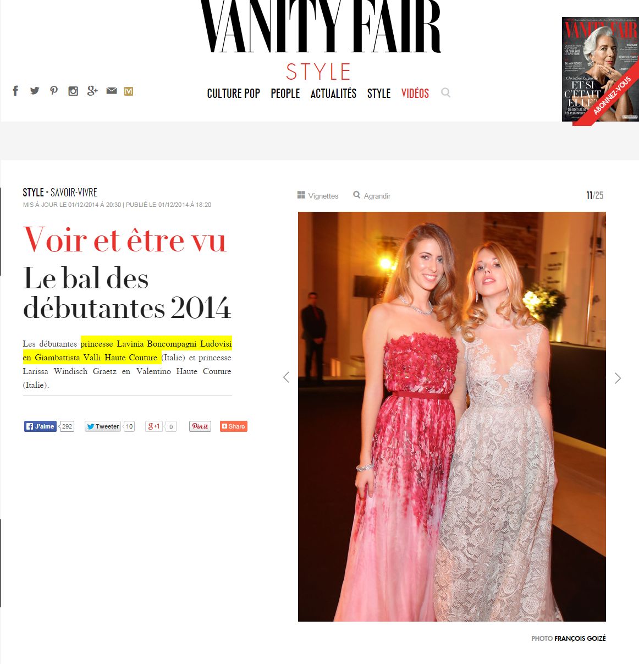
Task: Go to the previous photo with the left arrow
Action: coord(286,377)
